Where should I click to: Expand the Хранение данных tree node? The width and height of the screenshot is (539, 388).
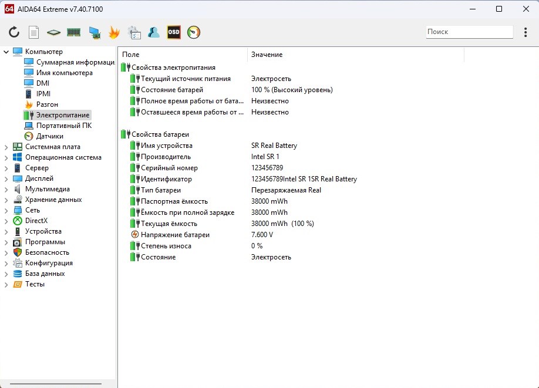point(6,200)
